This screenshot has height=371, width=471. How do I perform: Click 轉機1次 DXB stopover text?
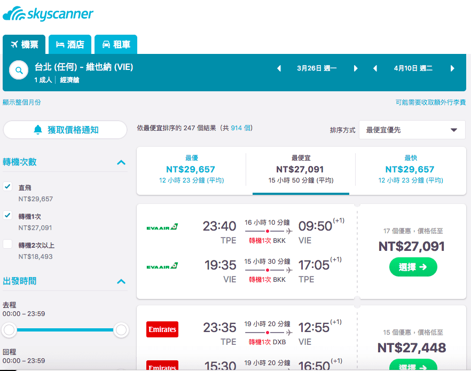click(268, 342)
